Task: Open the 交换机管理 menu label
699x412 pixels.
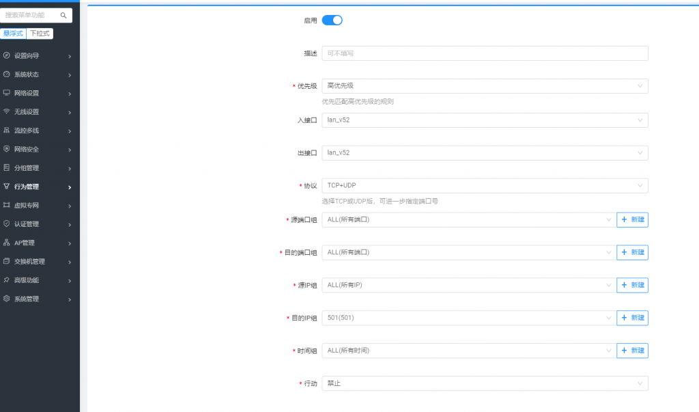Action: click(x=29, y=262)
